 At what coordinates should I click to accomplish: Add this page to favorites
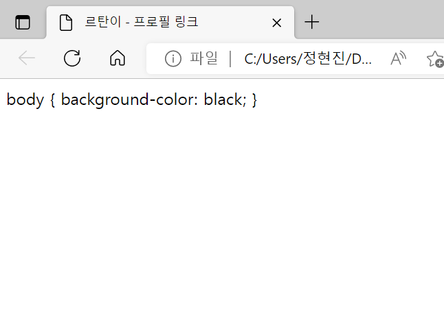point(435,59)
